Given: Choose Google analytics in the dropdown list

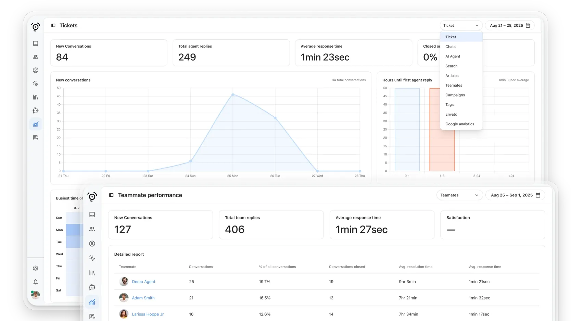Looking at the screenshot, I should coord(460,124).
